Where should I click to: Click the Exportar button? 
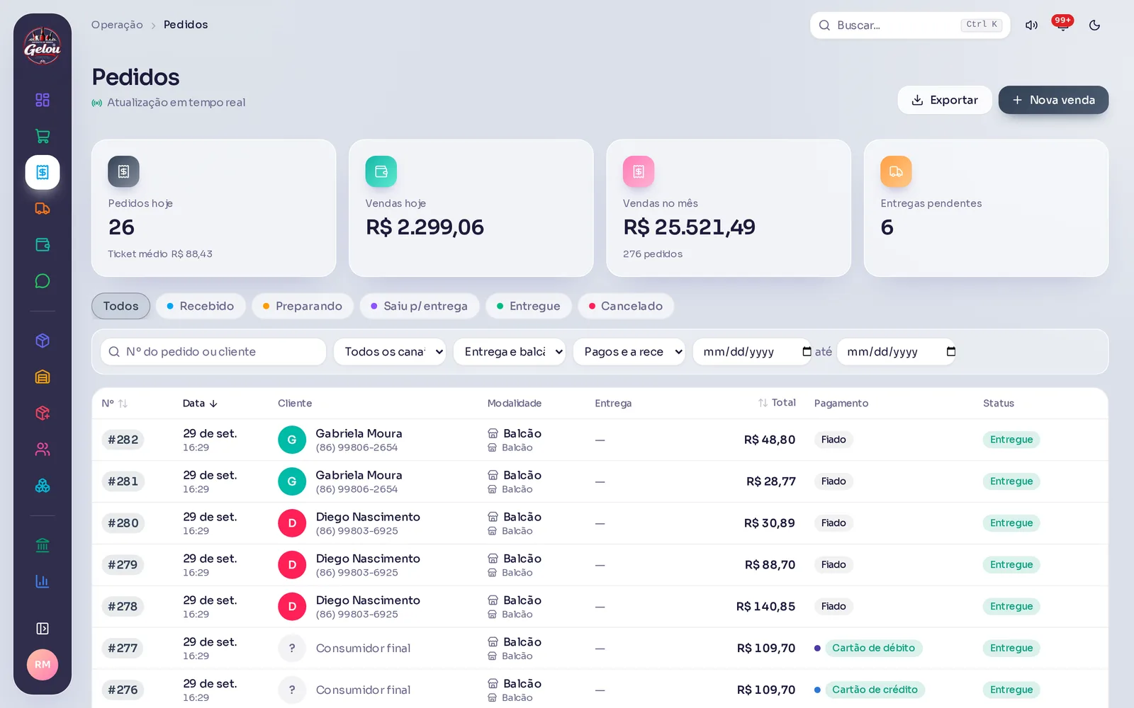945,100
